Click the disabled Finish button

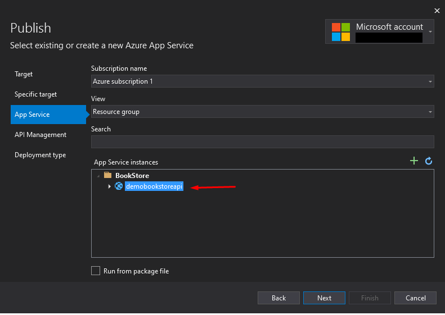[370, 298]
